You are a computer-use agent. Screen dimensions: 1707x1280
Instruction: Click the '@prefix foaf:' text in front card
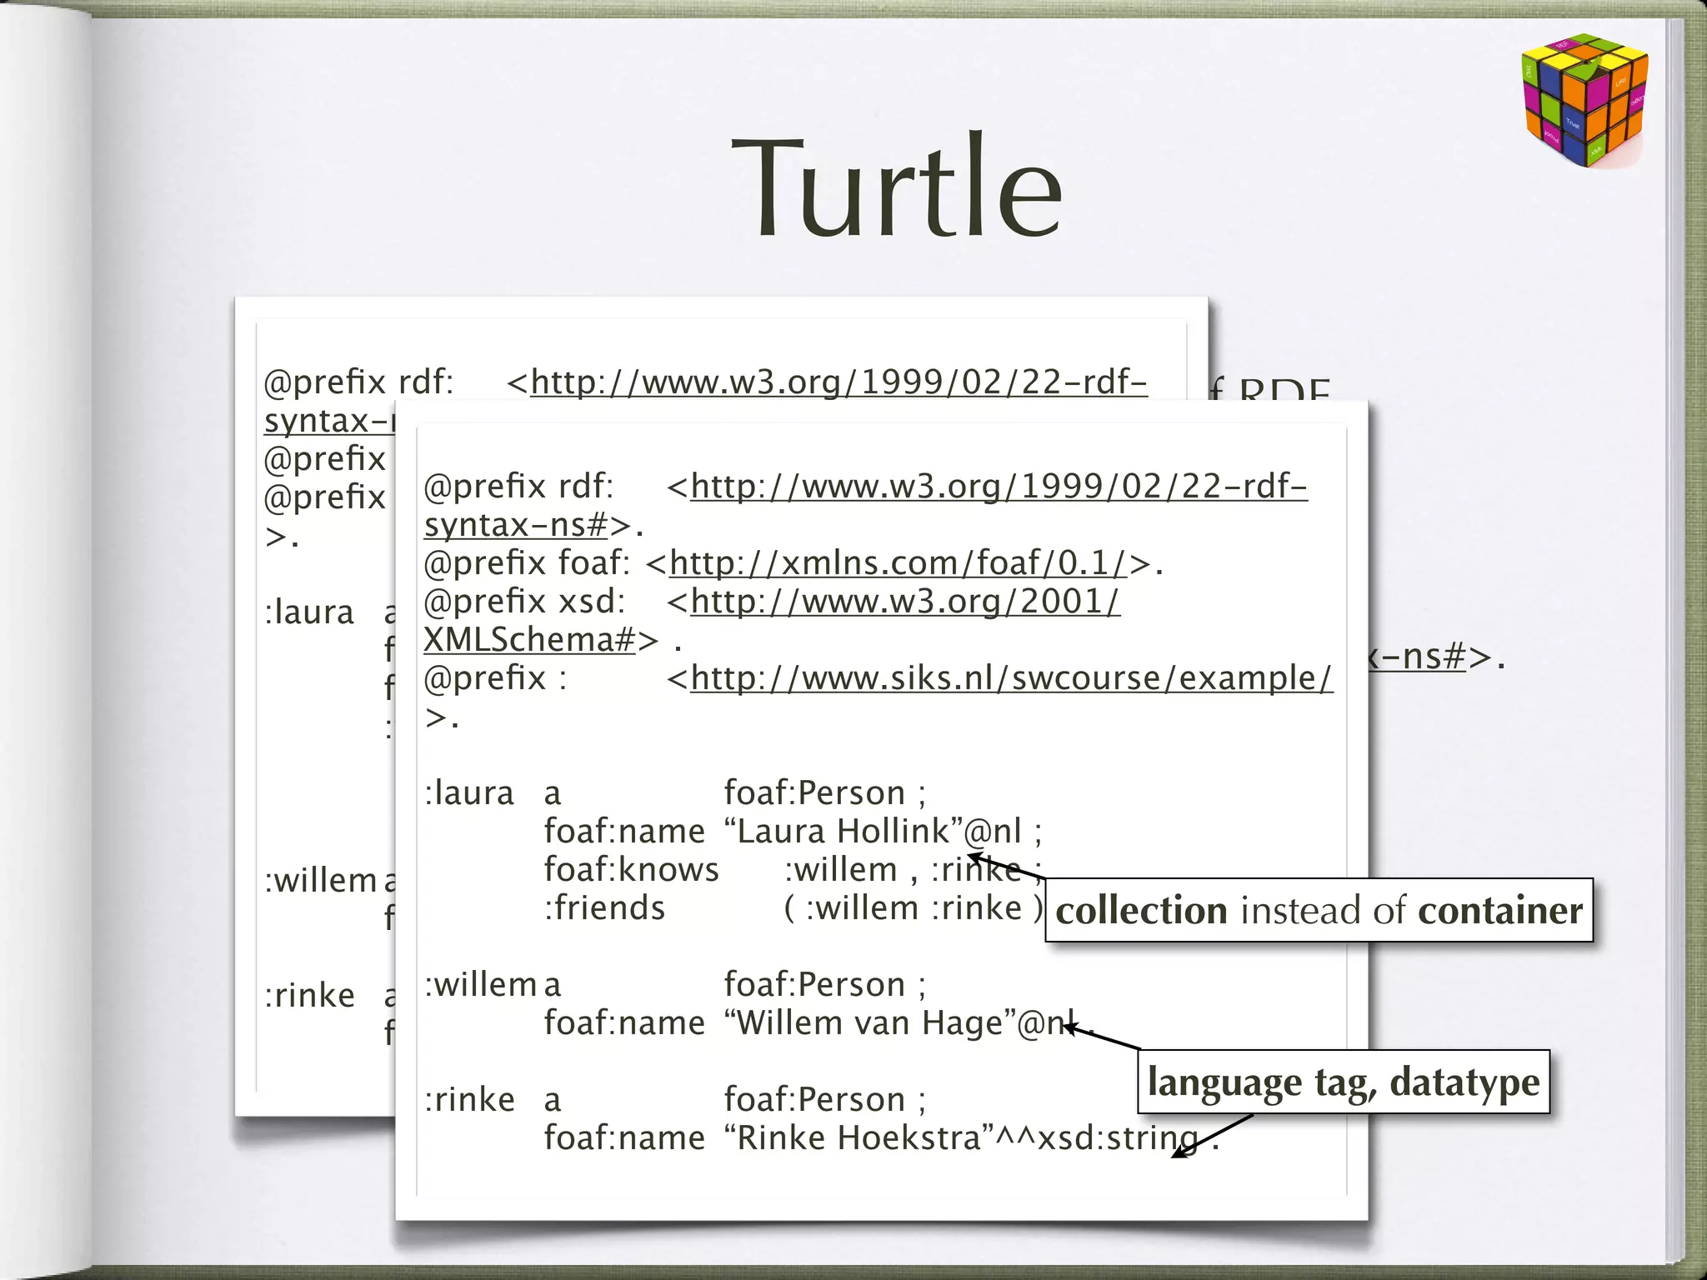tap(527, 563)
